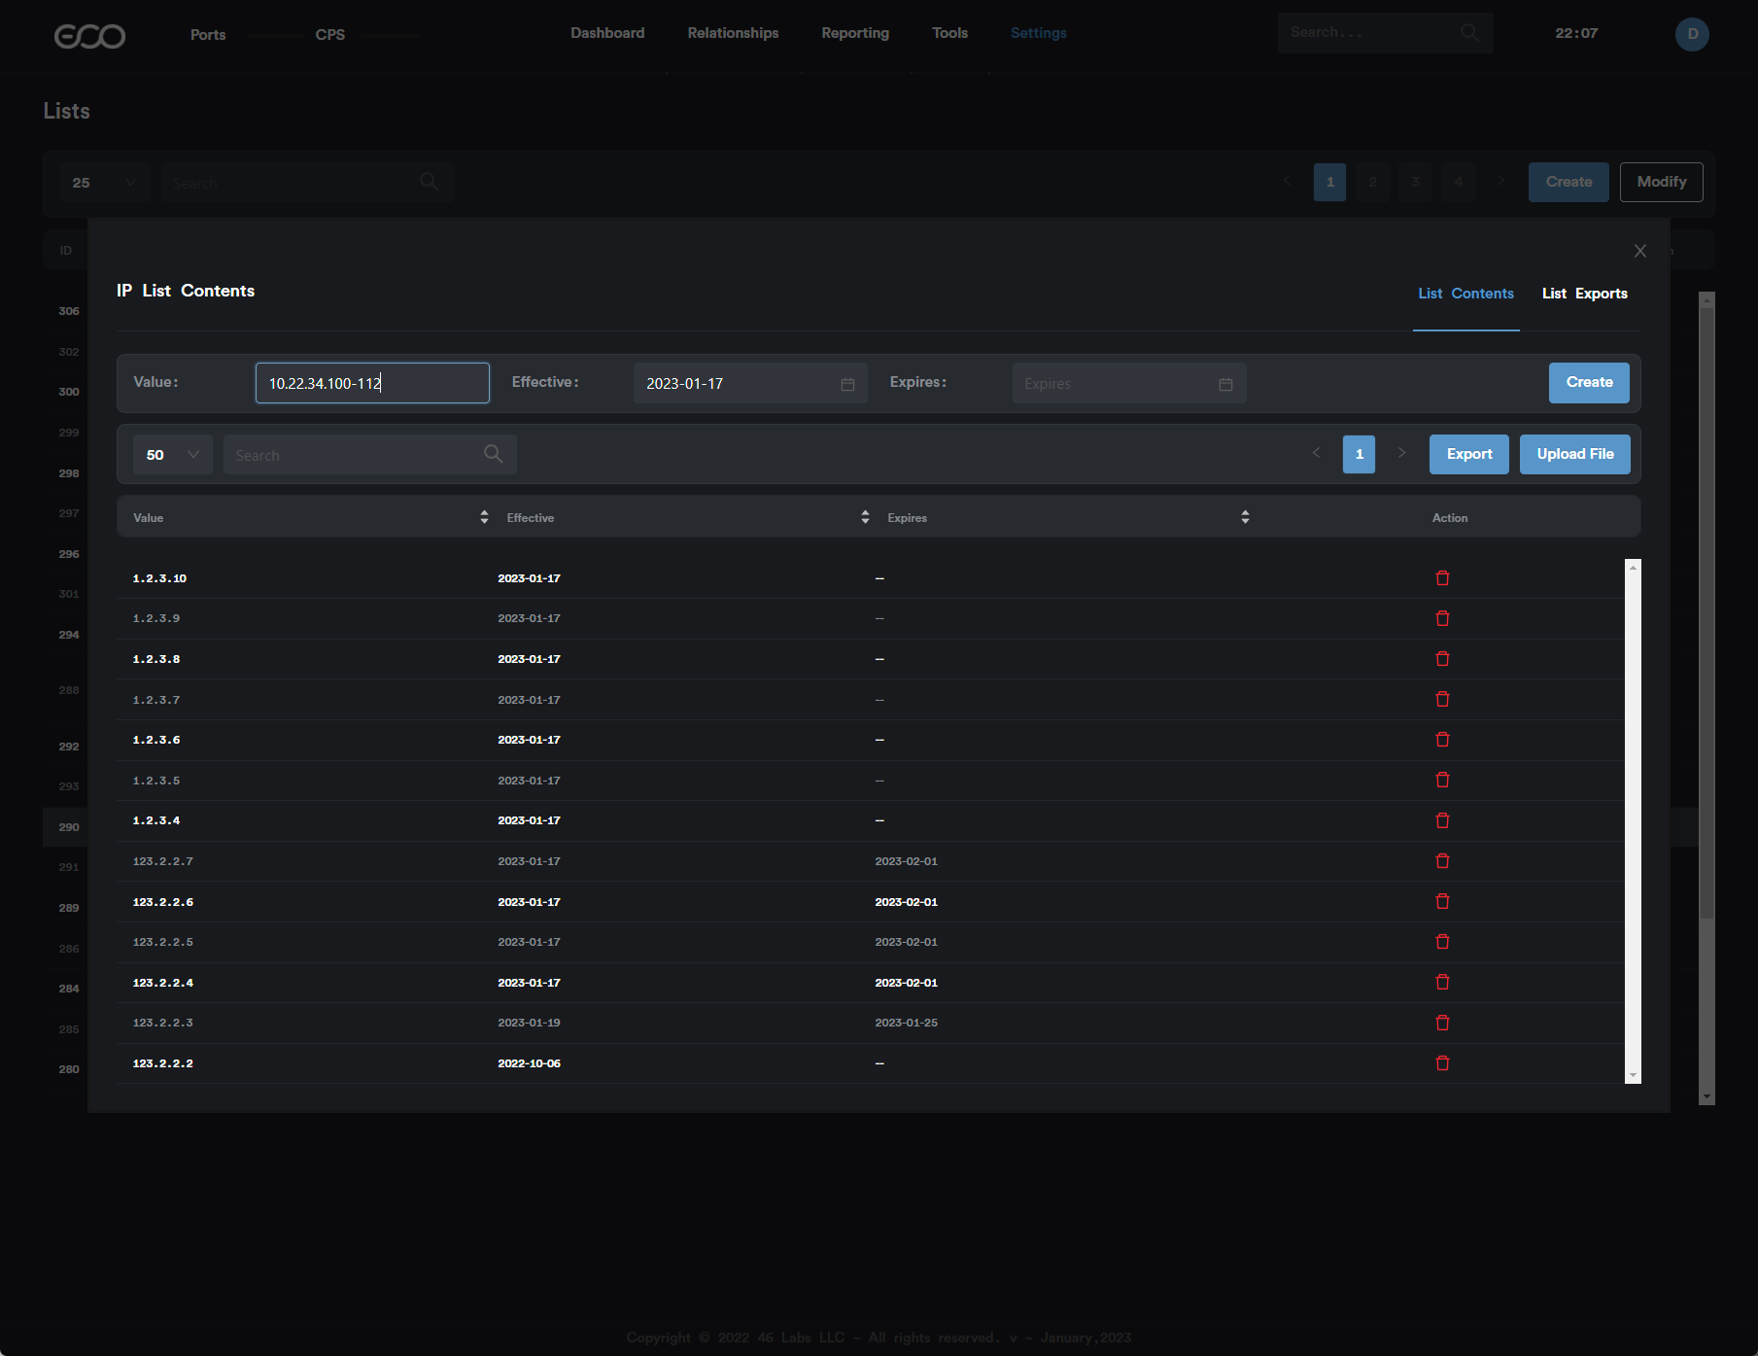This screenshot has width=1758, height=1356.
Task: Delete the 1.2.3.10 entry
Action: pyautogui.click(x=1442, y=578)
